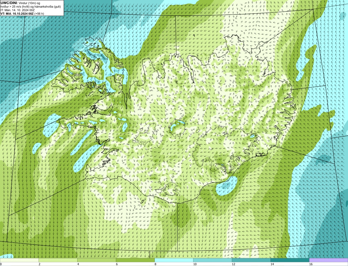Click the '0' label on the wind scale

1,264
